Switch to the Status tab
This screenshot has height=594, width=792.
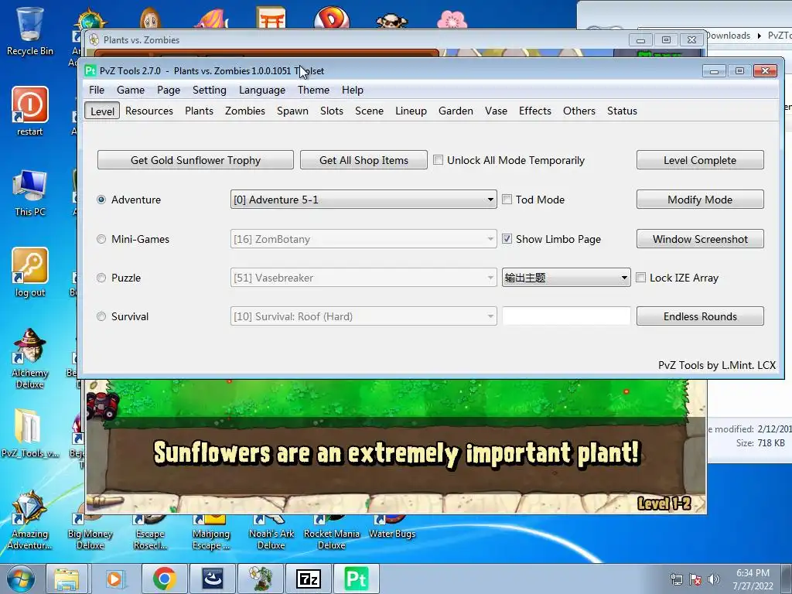(x=622, y=111)
